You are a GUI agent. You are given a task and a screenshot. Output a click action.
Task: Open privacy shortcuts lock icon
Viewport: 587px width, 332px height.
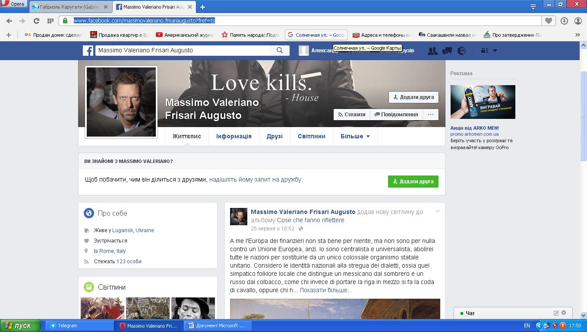485,51
